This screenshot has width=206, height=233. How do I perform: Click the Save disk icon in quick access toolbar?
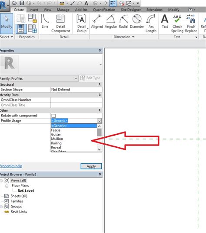pyautogui.click(x=22, y=3)
